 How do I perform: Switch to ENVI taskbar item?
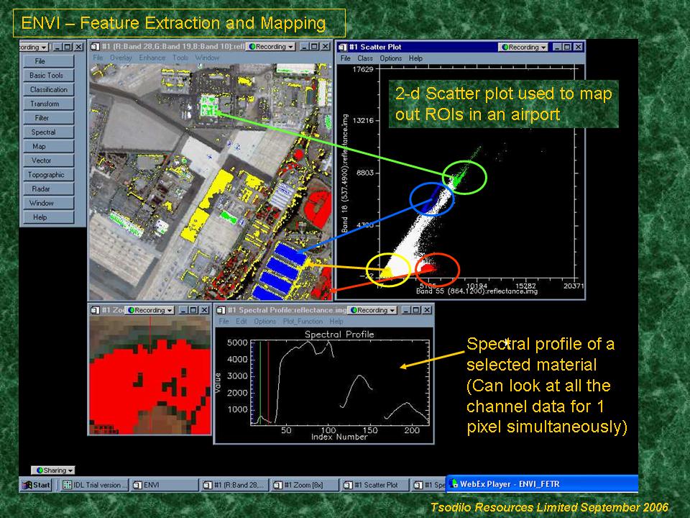click(x=164, y=485)
